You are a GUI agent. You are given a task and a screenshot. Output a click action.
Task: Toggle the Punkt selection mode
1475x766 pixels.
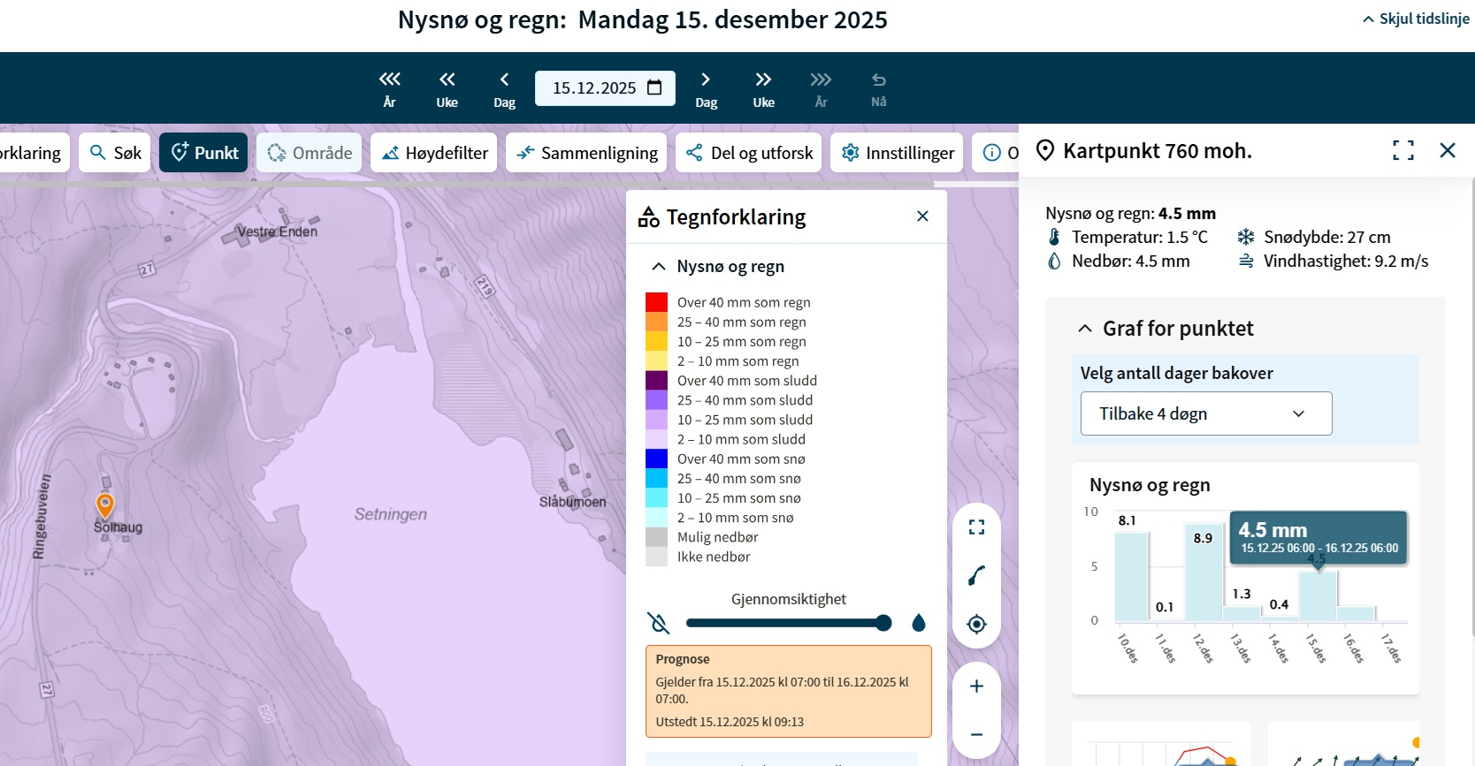pyautogui.click(x=204, y=153)
